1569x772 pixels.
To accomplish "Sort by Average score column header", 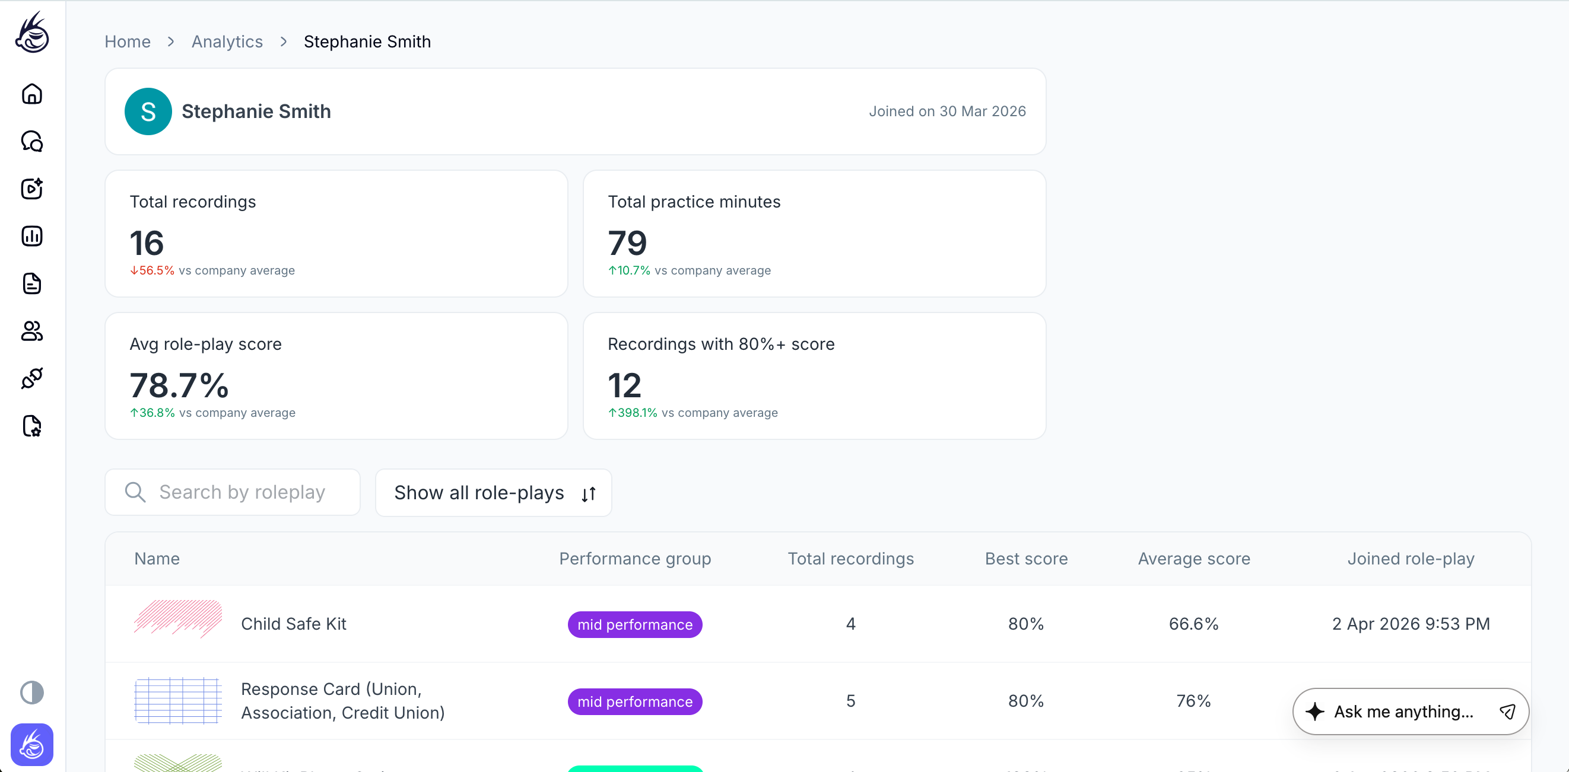I will point(1194,559).
